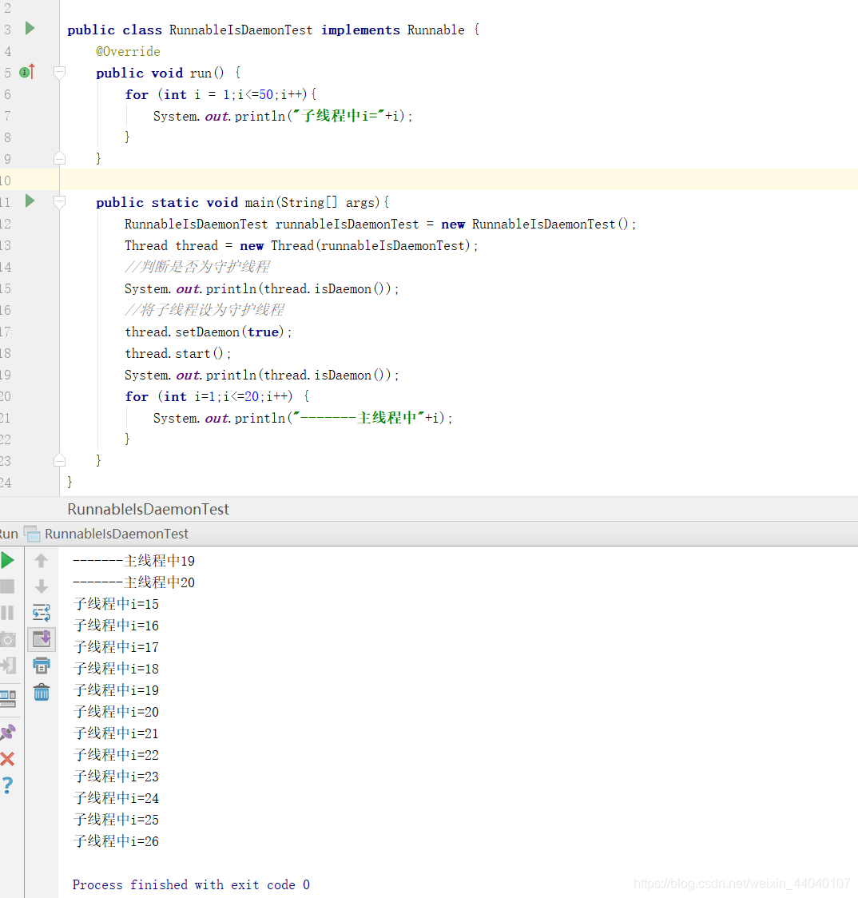
Task: Click console line -------主线程中20
Action: 133,582
